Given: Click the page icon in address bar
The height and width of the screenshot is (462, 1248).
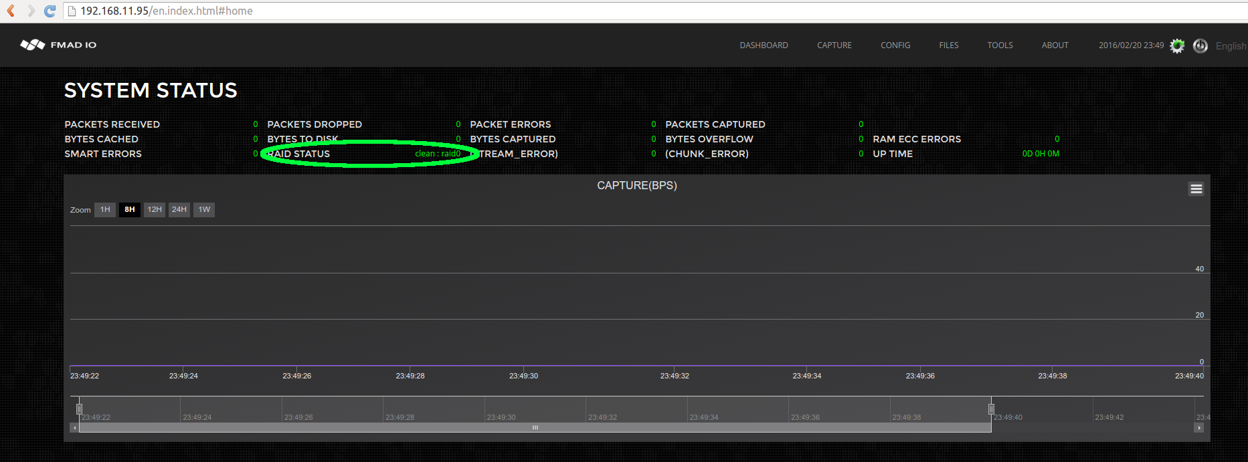Looking at the screenshot, I should 72,11.
